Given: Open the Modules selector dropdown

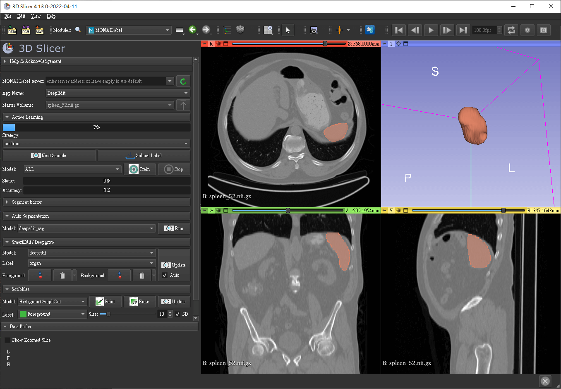Looking at the screenshot, I should (x=128, y=30).
